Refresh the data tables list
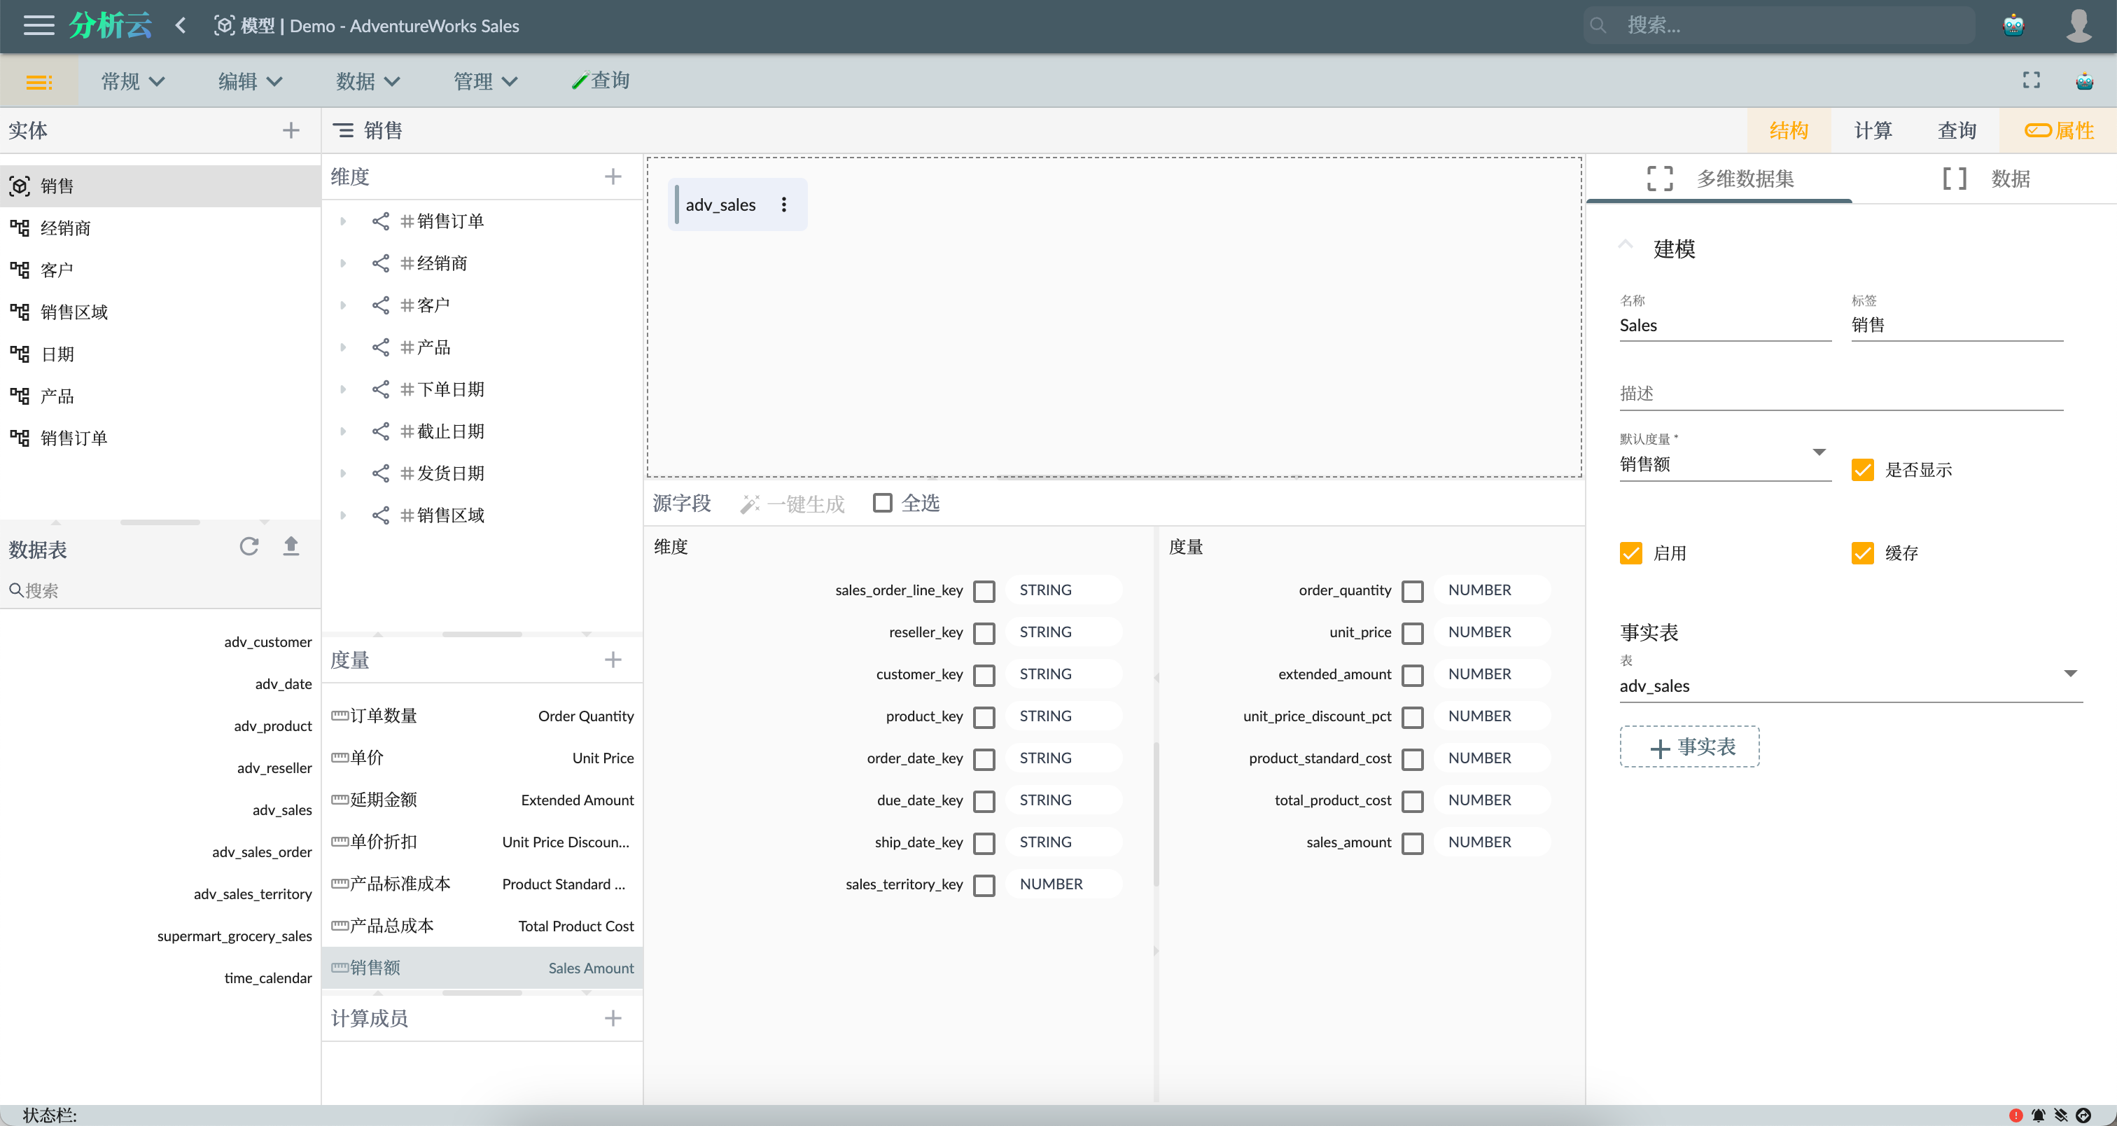 click(249, 547)
